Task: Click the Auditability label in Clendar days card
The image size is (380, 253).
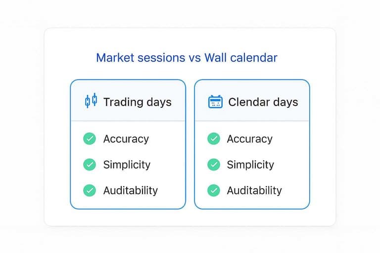Action: [x=254, y=191]
